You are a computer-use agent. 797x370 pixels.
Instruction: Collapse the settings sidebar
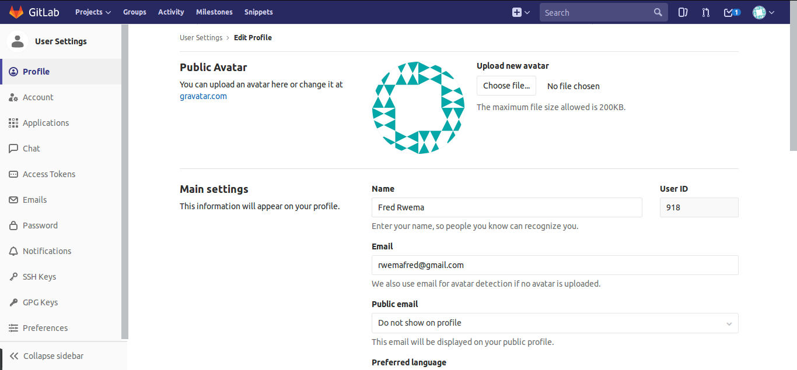pos(53,355)
